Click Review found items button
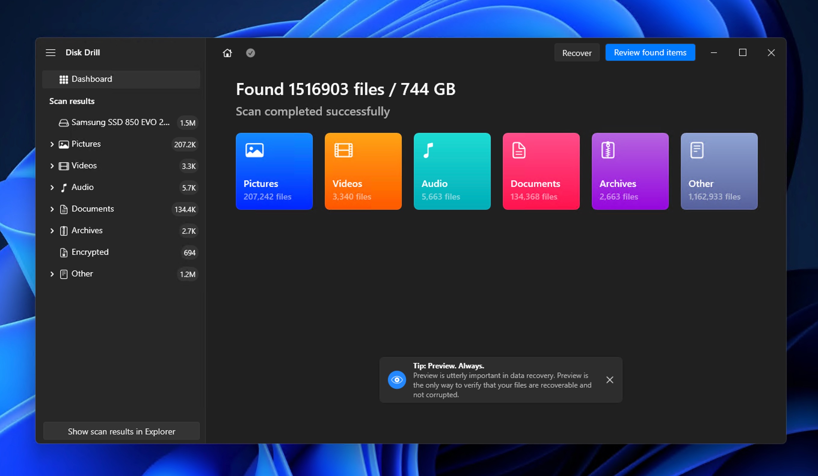Viewport: 818px width, 476px height. click(x=650, y=53)
